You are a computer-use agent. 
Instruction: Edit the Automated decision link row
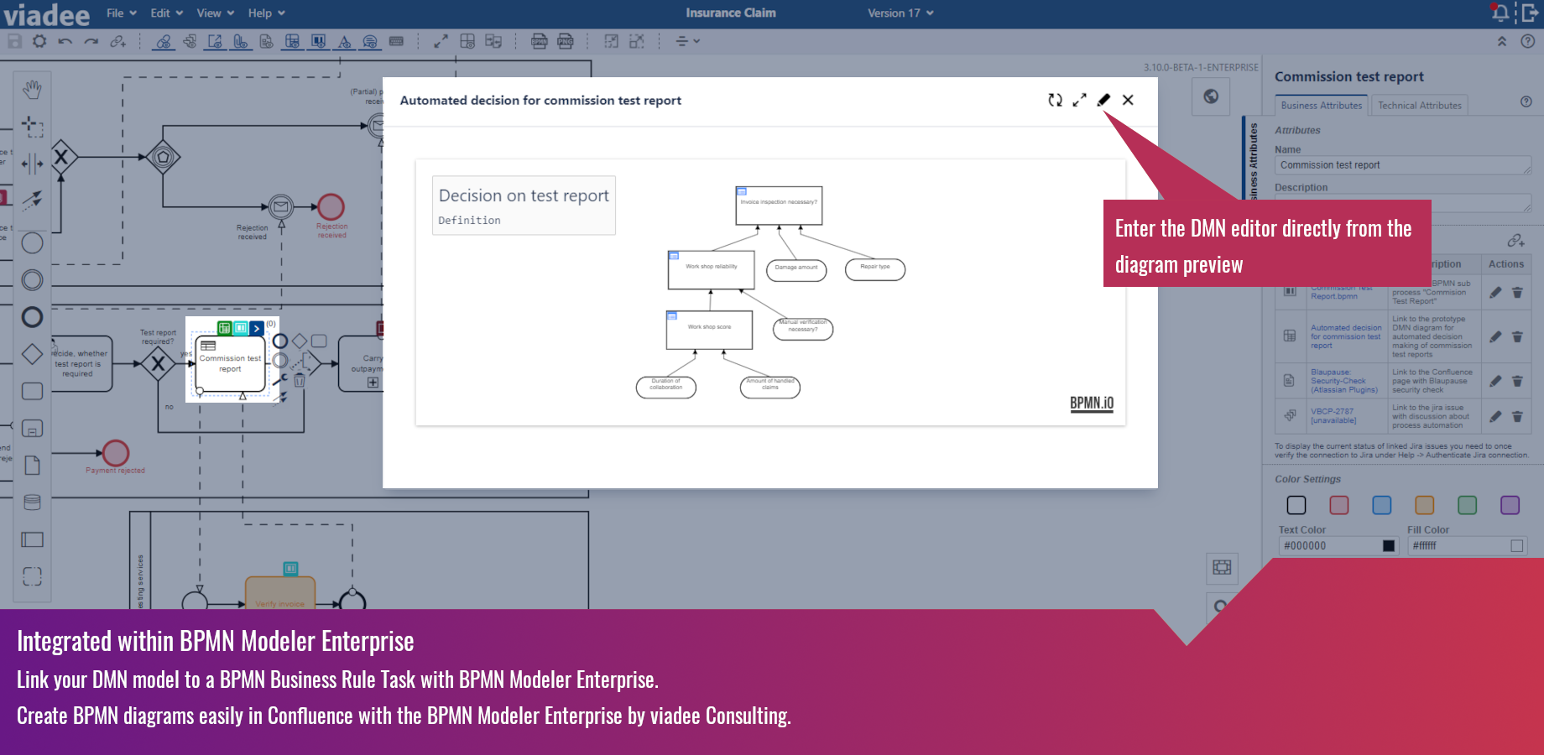pos(1495,336)
